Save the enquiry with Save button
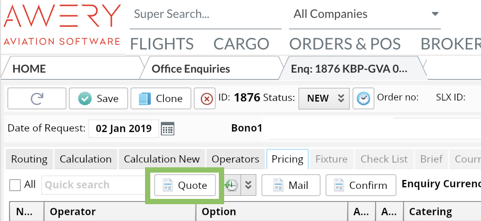This screenshot has height=221, width=481. tap(98, 98)
